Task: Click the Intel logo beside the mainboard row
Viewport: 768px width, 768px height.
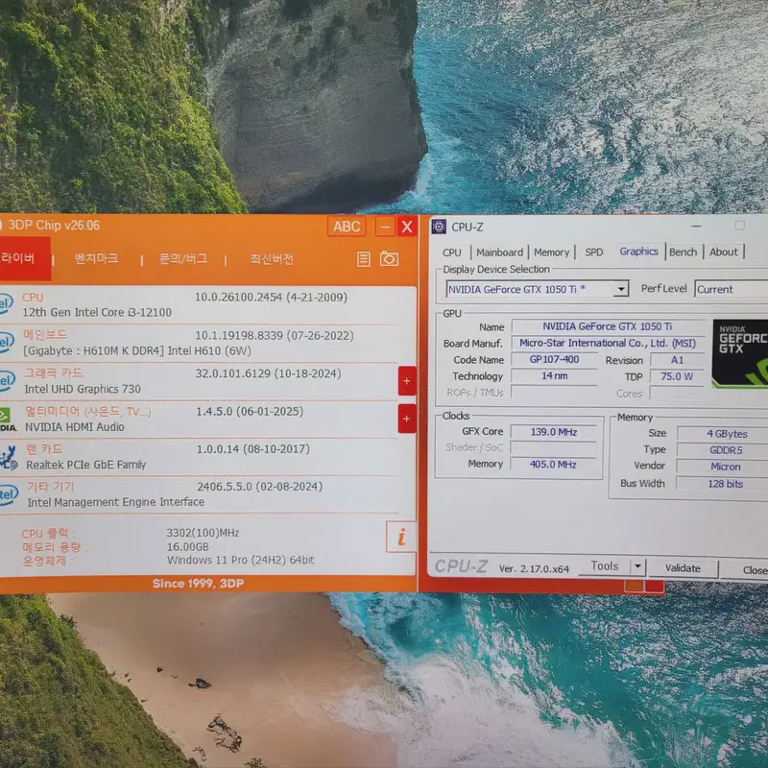Action: tap(6, 343)
